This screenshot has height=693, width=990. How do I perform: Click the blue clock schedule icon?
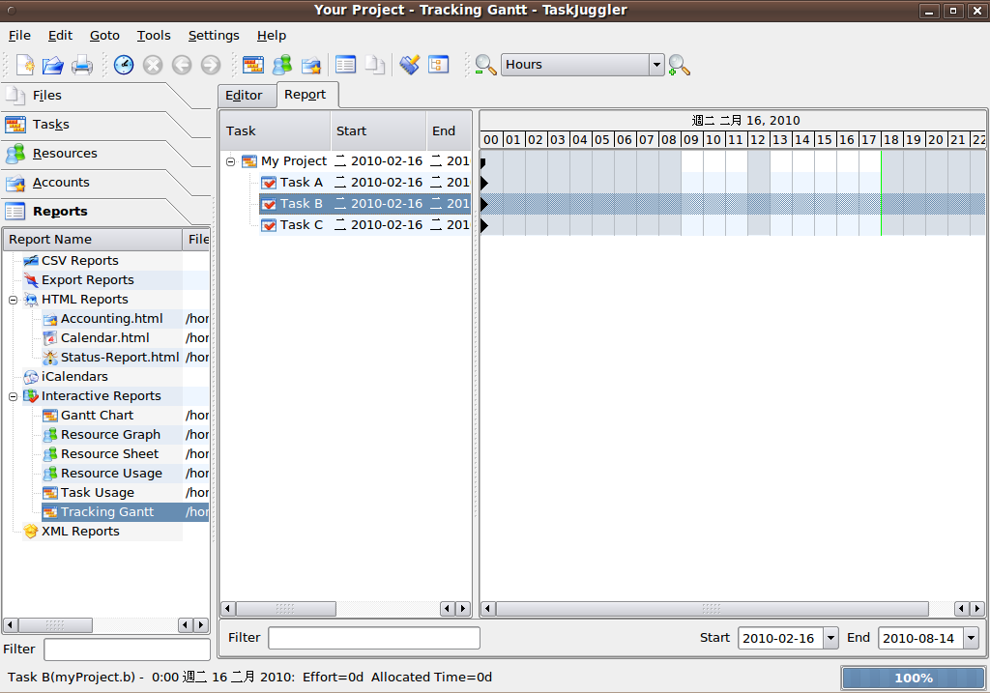(x=124, y=65)
